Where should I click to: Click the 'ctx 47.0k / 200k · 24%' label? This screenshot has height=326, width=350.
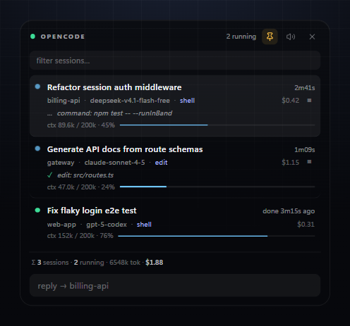tap(81, 187)
